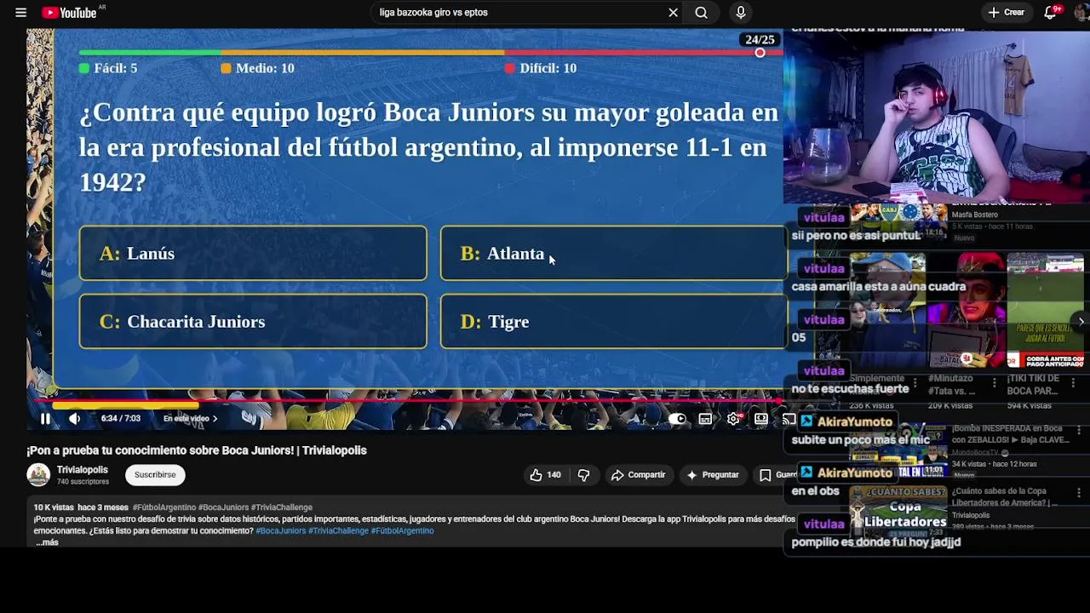Open options for 'Bomba INESPERADA' video
Image resolution: width=1090 pixels, height=613 pixels.
(x=1079, y=429)
